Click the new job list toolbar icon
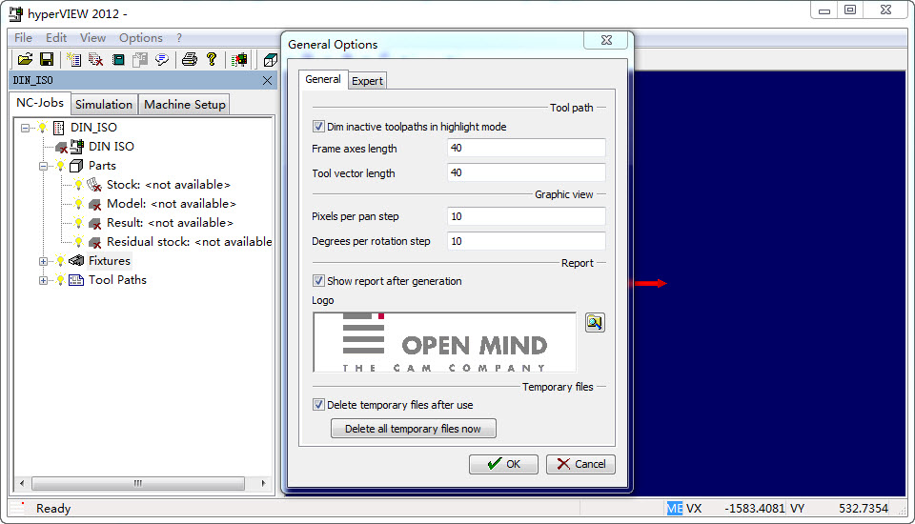Screen dimensions: 915x524 [x=73, y=59]
